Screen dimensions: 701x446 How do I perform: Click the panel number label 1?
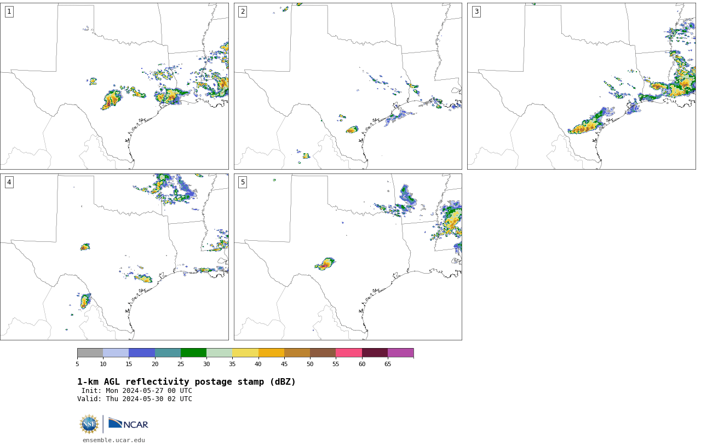click(x=9, y=11)
